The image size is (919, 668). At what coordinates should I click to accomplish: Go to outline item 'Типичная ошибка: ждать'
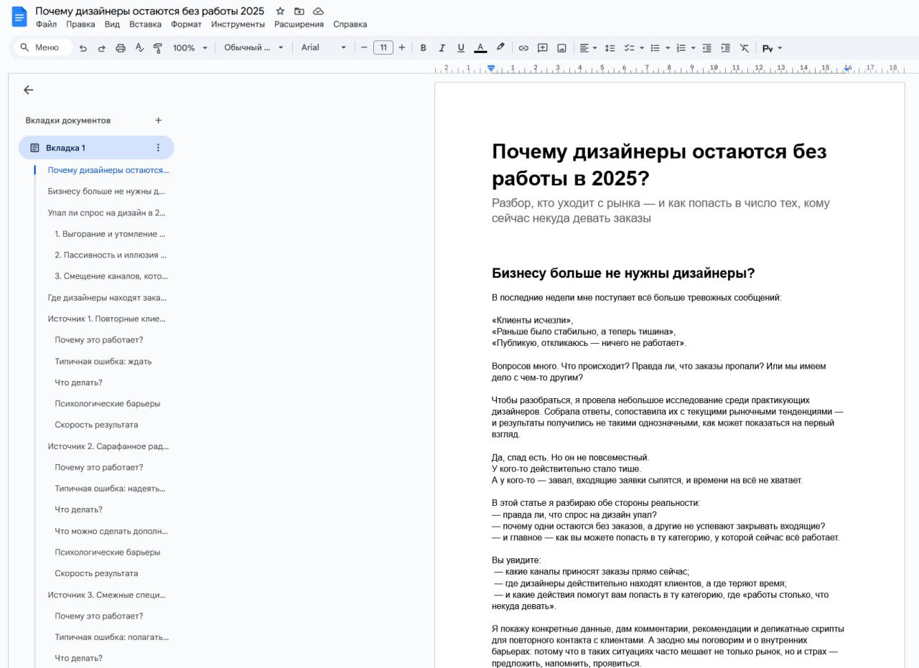[103, 361]
